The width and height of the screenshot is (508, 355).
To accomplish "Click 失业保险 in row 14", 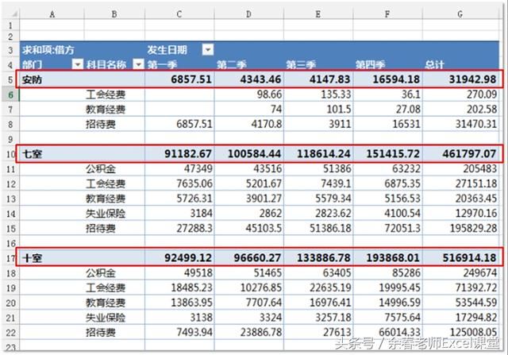I will pos(106,214).
